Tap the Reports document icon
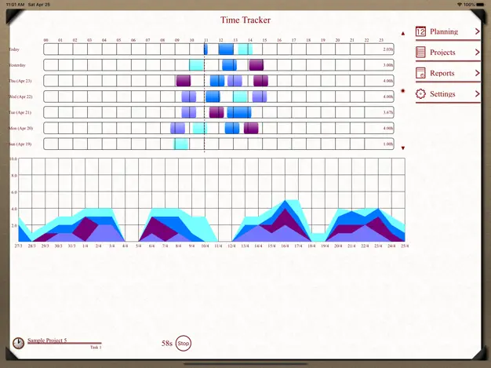Viewport: 491px width, 368px height. (420, 73)
